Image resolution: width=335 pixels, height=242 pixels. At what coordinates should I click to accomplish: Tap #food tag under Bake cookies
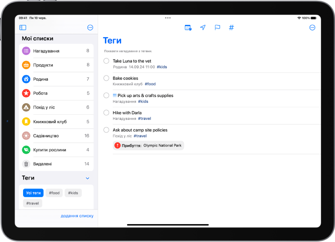coord(150,84)
